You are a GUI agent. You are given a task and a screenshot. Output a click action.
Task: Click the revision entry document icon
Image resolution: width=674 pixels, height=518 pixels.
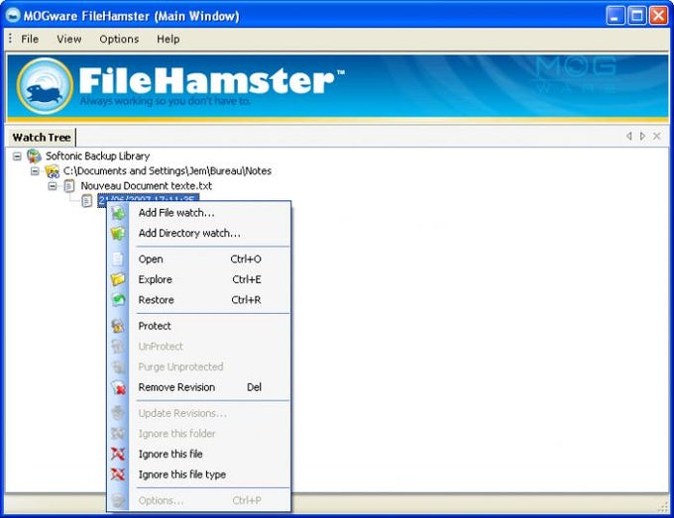click(87, 201)
